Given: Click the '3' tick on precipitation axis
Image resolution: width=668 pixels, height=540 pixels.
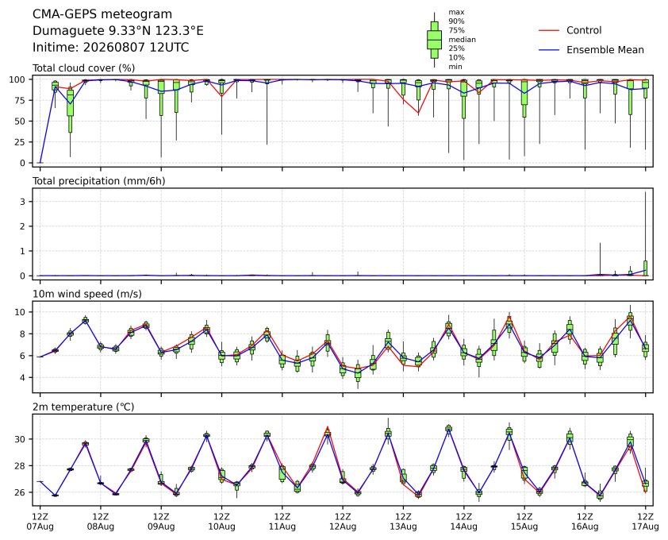Looking at the screenshot, I should click(x=23, y=202).
